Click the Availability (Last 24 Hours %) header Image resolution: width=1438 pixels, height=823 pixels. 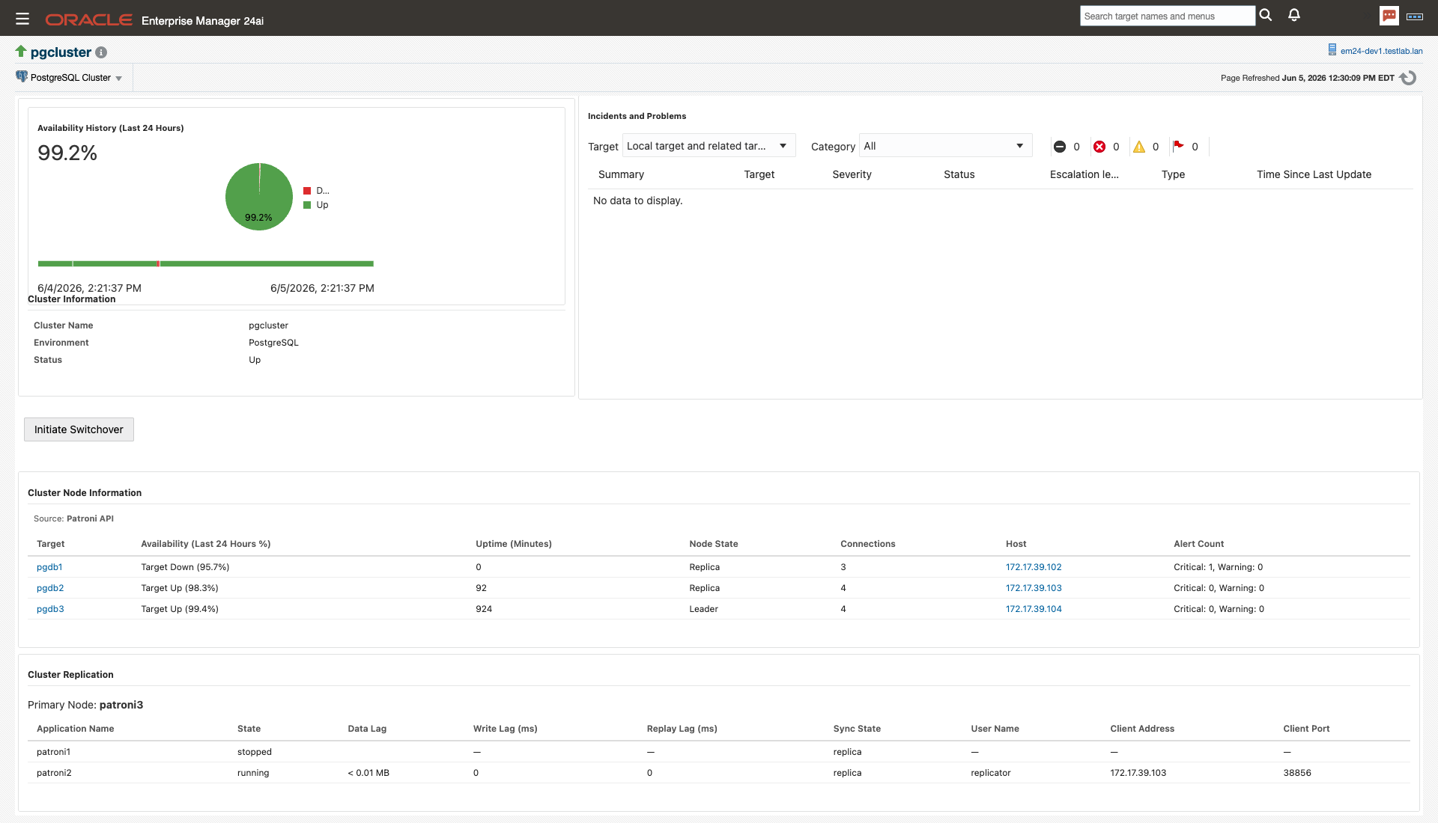206,544
